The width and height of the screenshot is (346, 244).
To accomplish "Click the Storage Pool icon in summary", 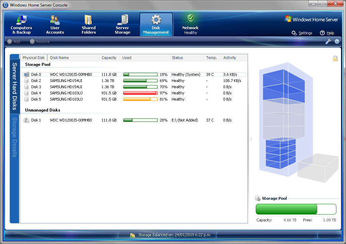I will click(258, 198).
